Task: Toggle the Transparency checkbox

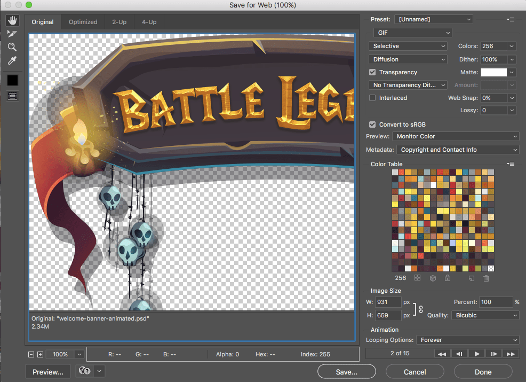Action: (x=372, y=72)
